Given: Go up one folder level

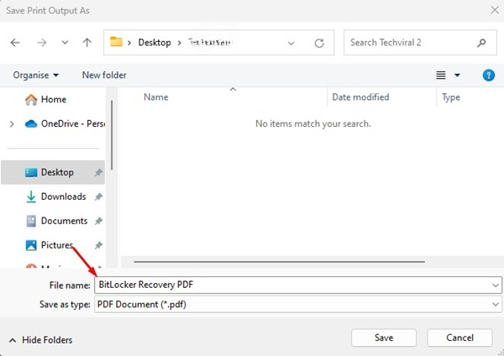Looking at the screenshot, I should 87,43.
